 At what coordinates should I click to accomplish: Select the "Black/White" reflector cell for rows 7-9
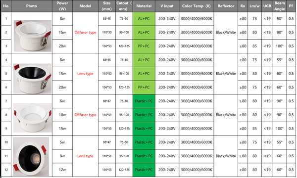pos(226,115)
